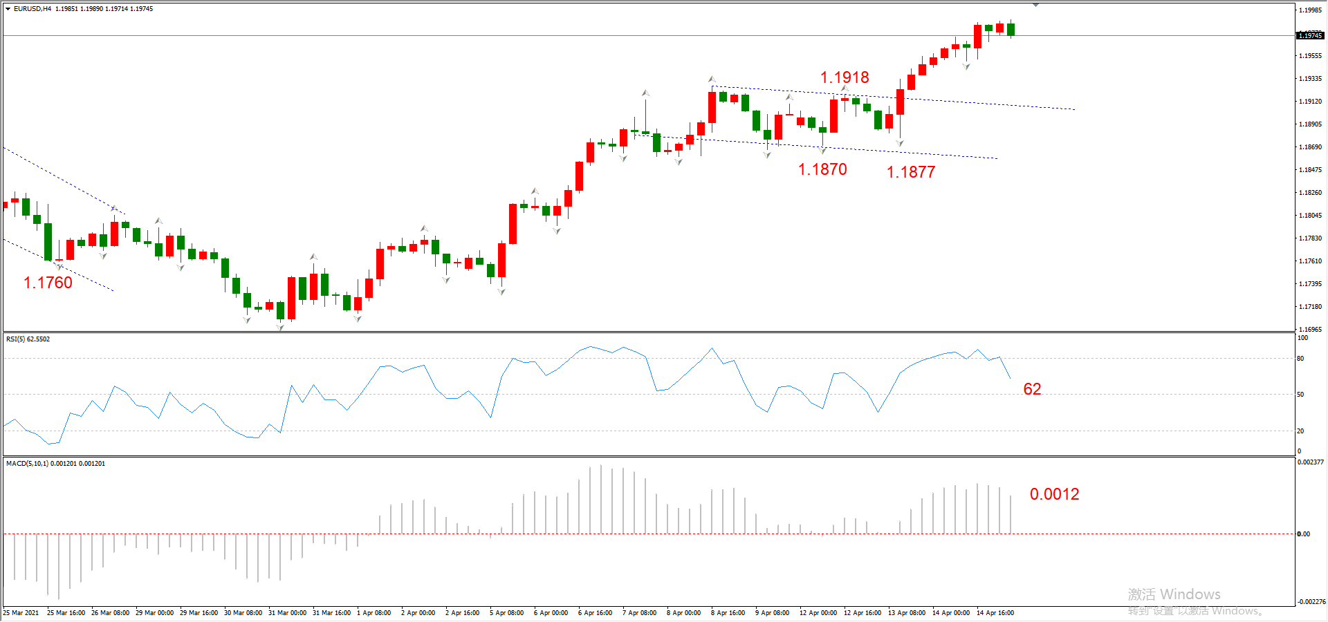Click the 14 Apr 16:00 time label
The height and width of the screenshot is (622, 1328).
(995, 613)
